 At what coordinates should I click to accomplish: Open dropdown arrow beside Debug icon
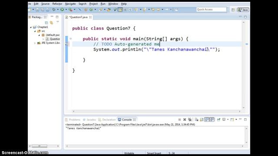click(x=58, y=10)
